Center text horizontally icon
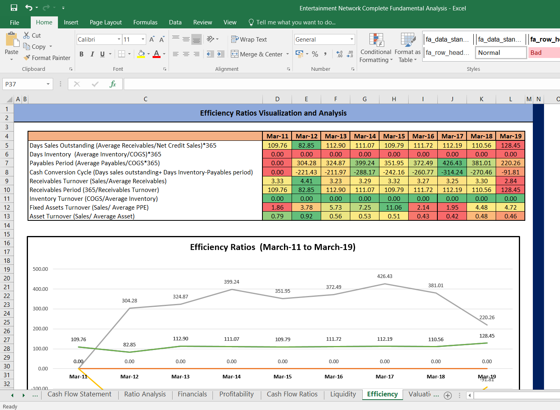 click(186, 54)
